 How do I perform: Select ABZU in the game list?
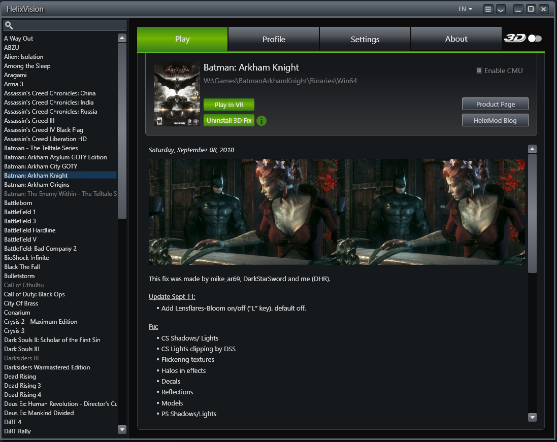pos(11,48)
